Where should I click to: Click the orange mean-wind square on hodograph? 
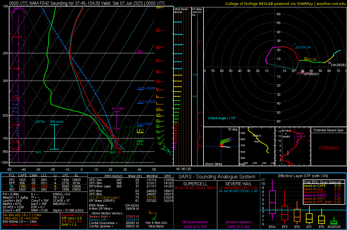pyautogui.click(x=306, y=59)
